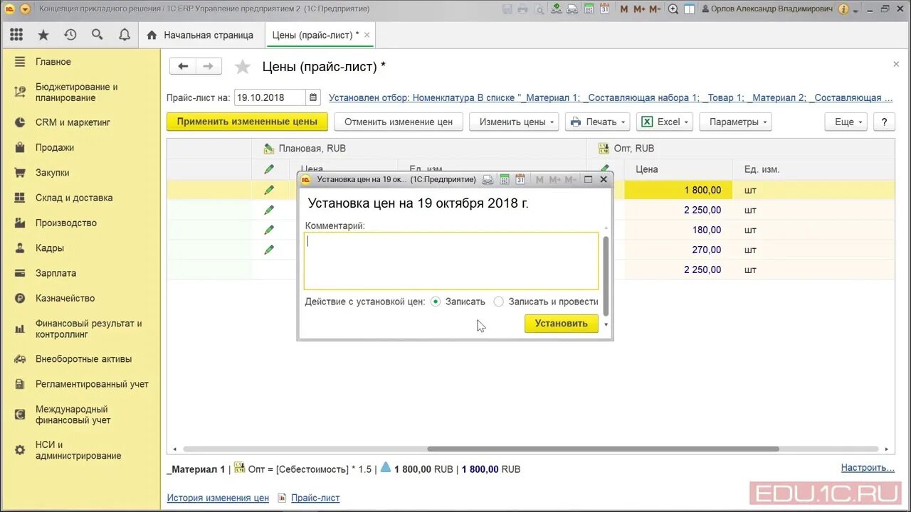Select Опт price cell 180,00
The image size is (911, 512).
(678, 230)
